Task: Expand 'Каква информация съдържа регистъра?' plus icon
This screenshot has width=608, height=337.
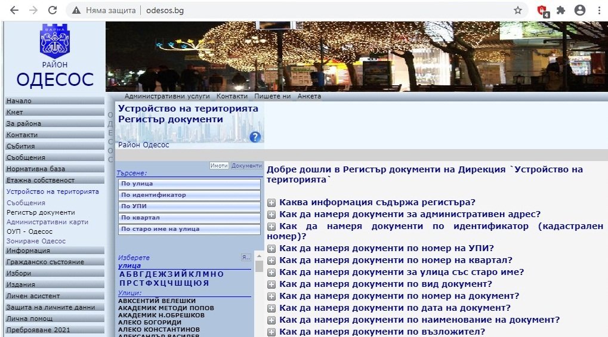Action: (271, 203)
